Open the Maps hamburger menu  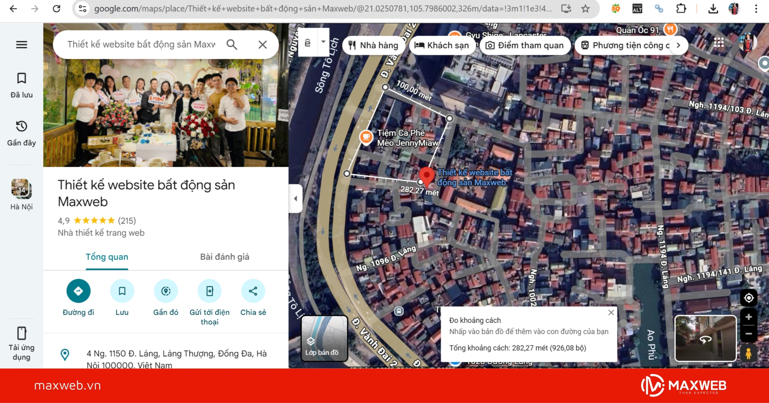22,45
